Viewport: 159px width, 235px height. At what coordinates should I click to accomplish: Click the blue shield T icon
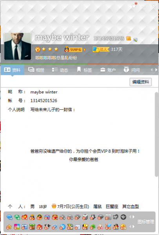[55, 227]
